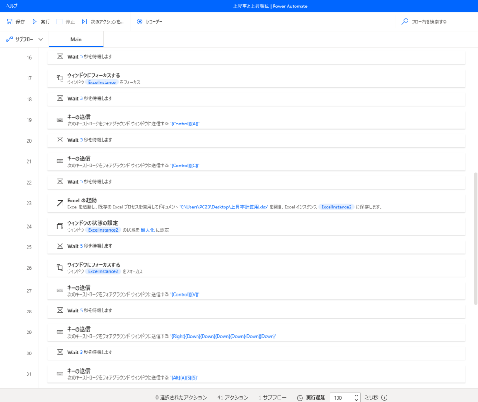Open the Help menu

point(12,6)
